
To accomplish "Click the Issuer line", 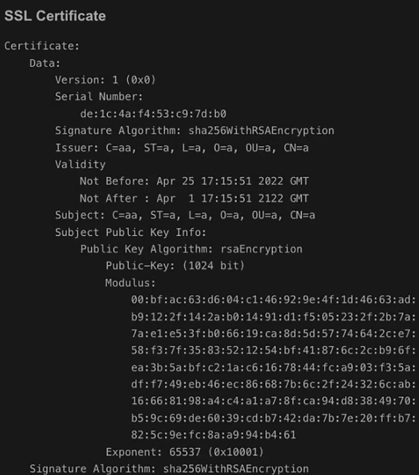I will [182, 148].
